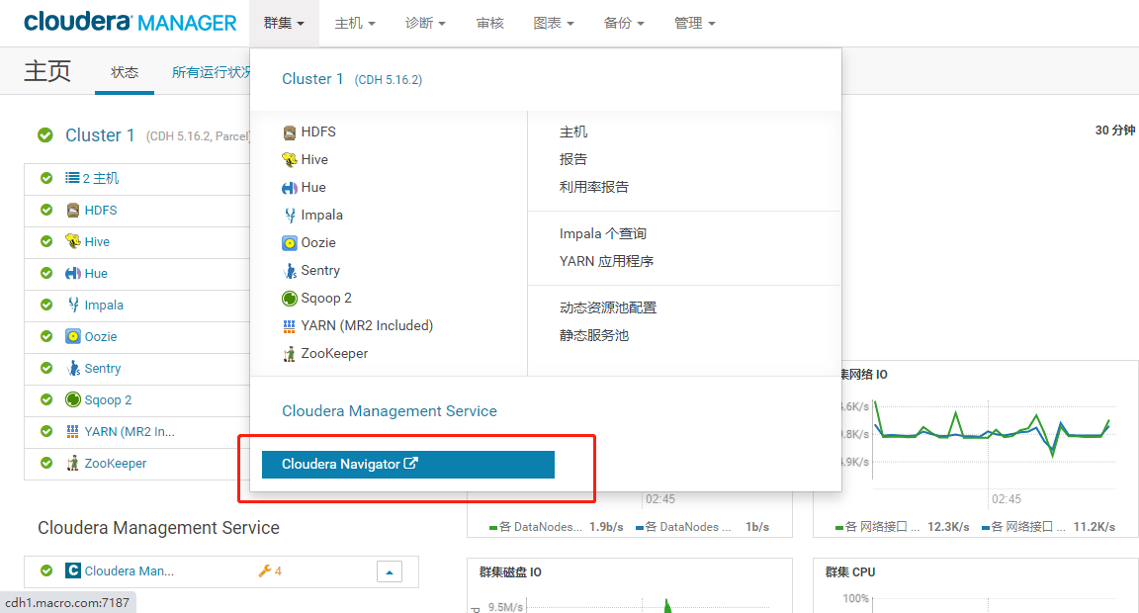
Task: Click the Hue icon in dropdown menu
Action: (x=289, y=188)
